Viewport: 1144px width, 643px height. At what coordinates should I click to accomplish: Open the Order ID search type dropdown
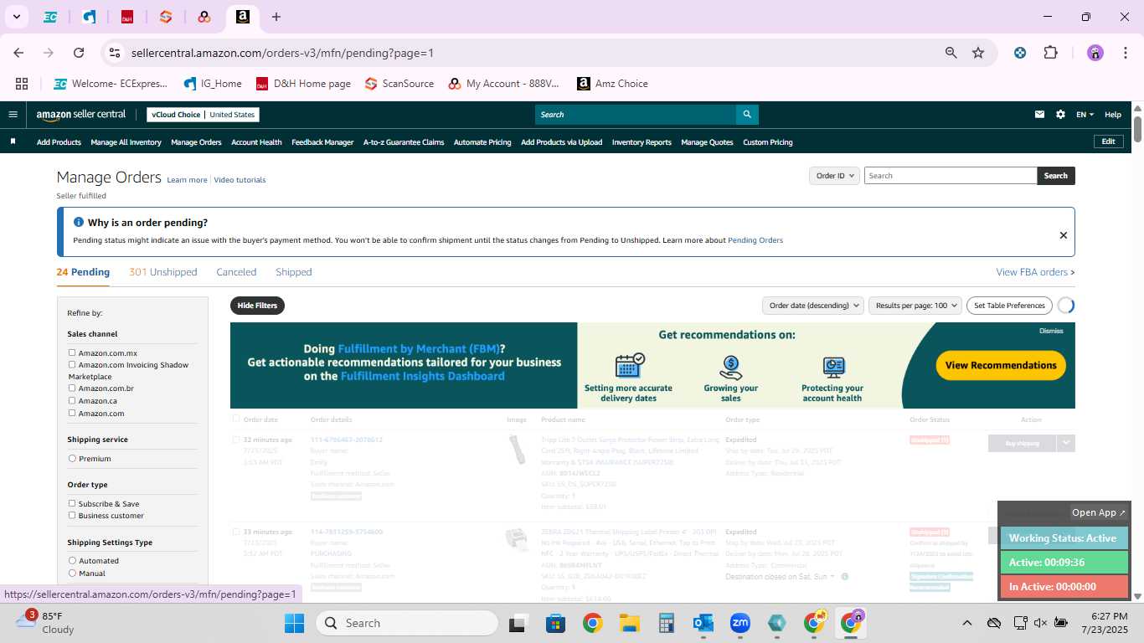click(x=835, y=176)
